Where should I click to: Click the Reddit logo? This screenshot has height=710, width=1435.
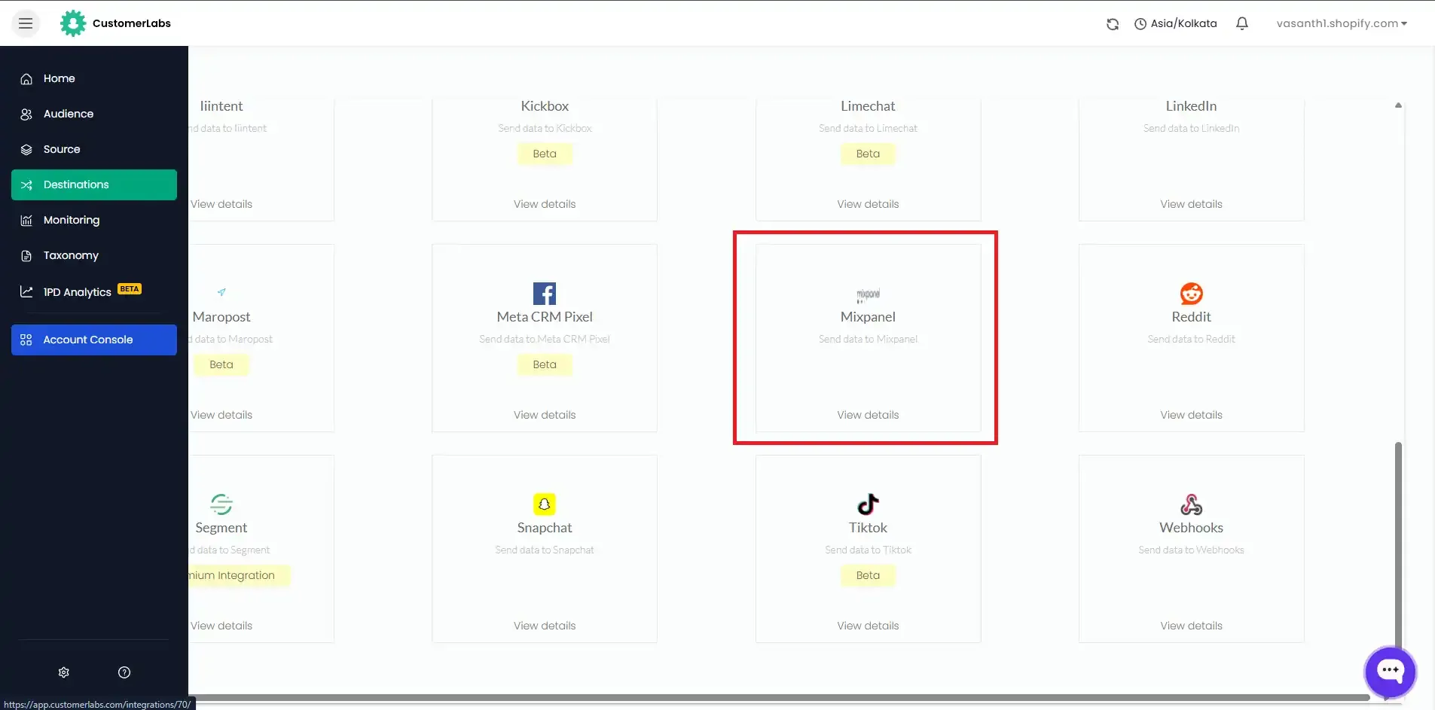1192,294
